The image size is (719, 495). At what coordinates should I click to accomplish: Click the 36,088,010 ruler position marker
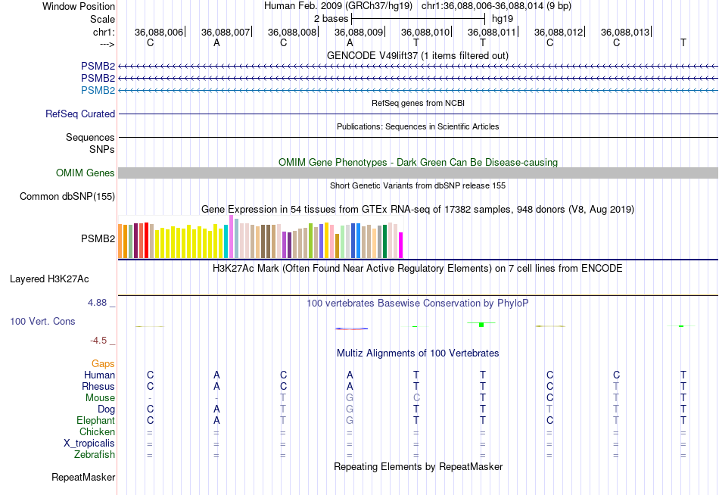(425, 32)
